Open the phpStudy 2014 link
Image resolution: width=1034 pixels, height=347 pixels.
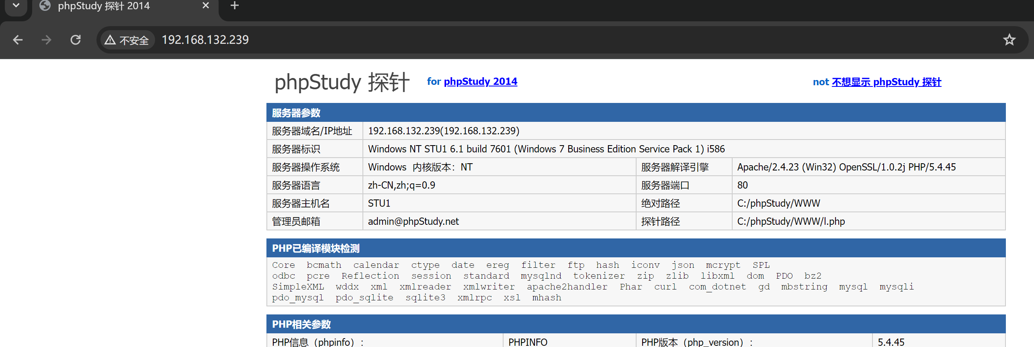click(480, 82)
